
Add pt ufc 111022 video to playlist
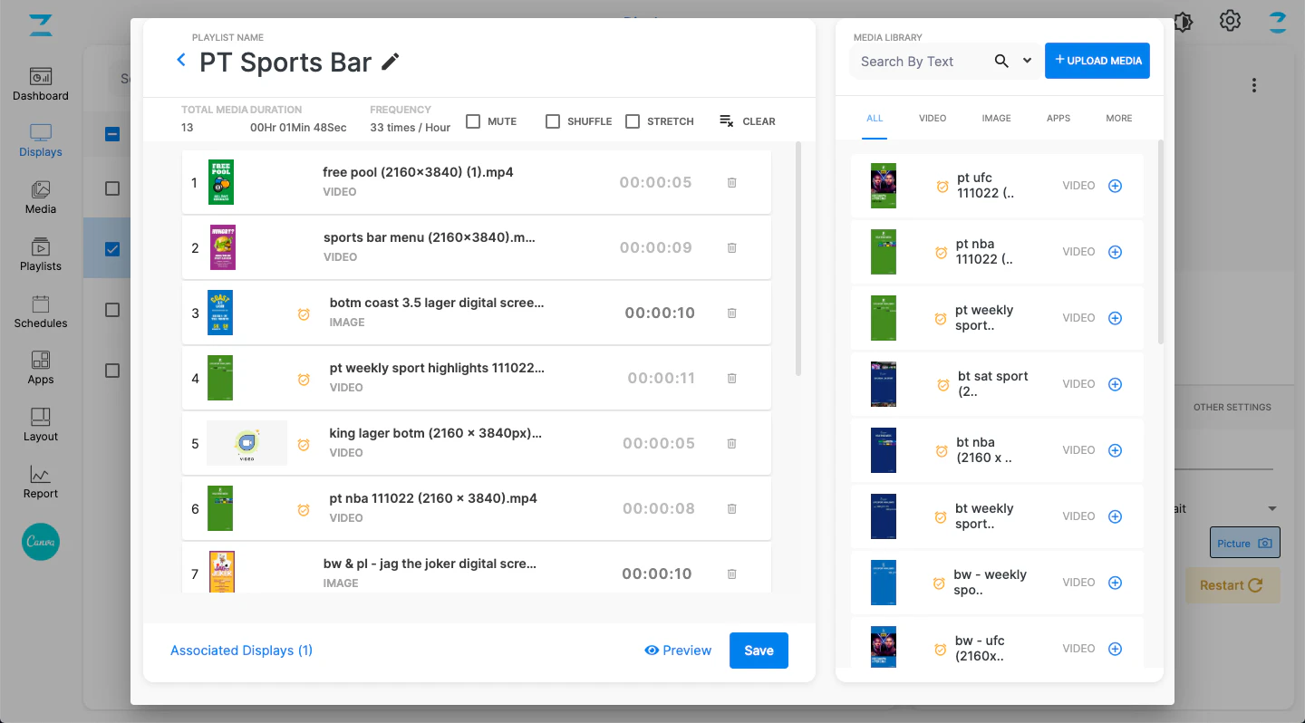1115,186
